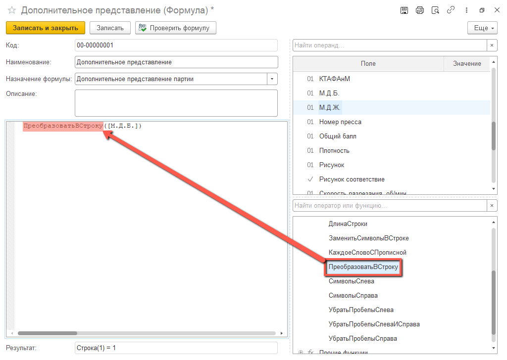Select the ПреобразоватьВСтроку function in list
This screenshot has height=360, width=507.
click(363, 267)
